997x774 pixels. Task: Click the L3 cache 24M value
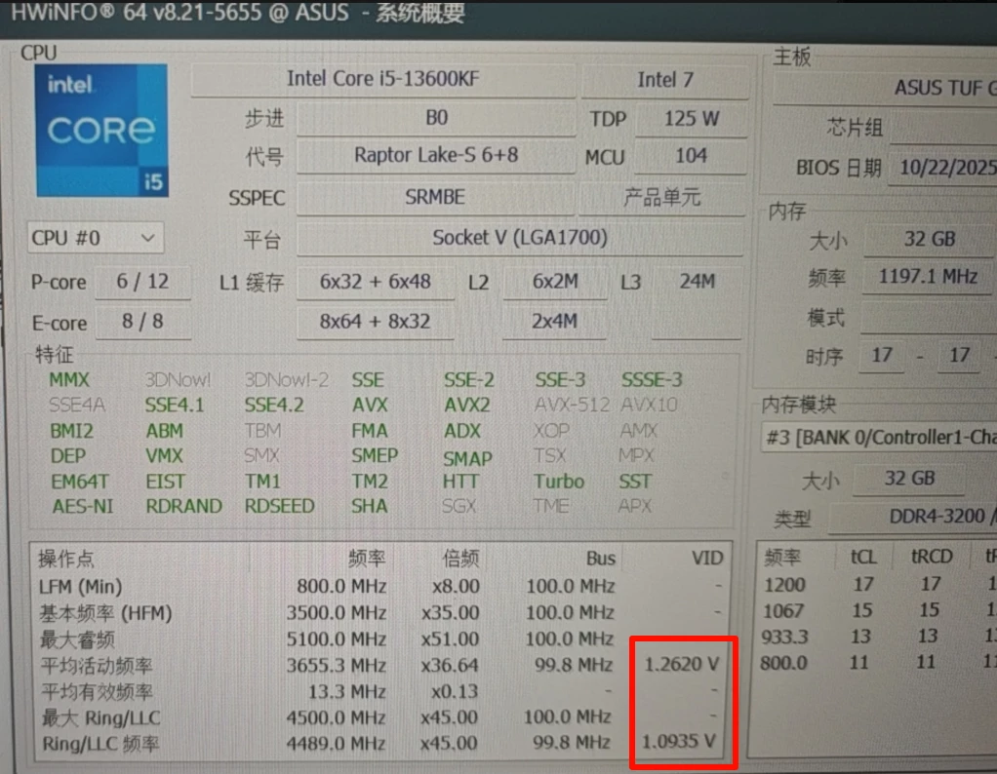697,283
